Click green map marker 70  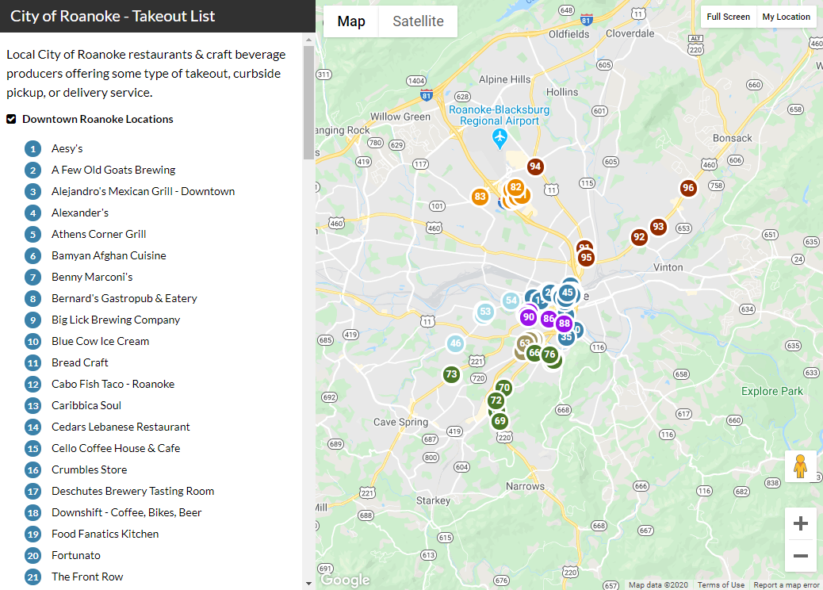504,388
